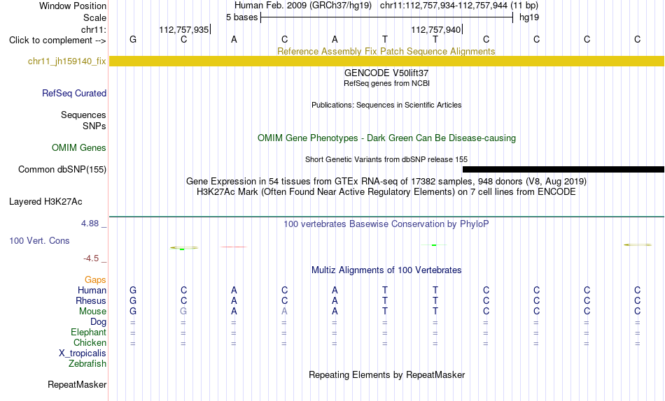This screenshot has height=401, width=665.
Task: Select the Chicken alignment row label
Action: [90, 342]
